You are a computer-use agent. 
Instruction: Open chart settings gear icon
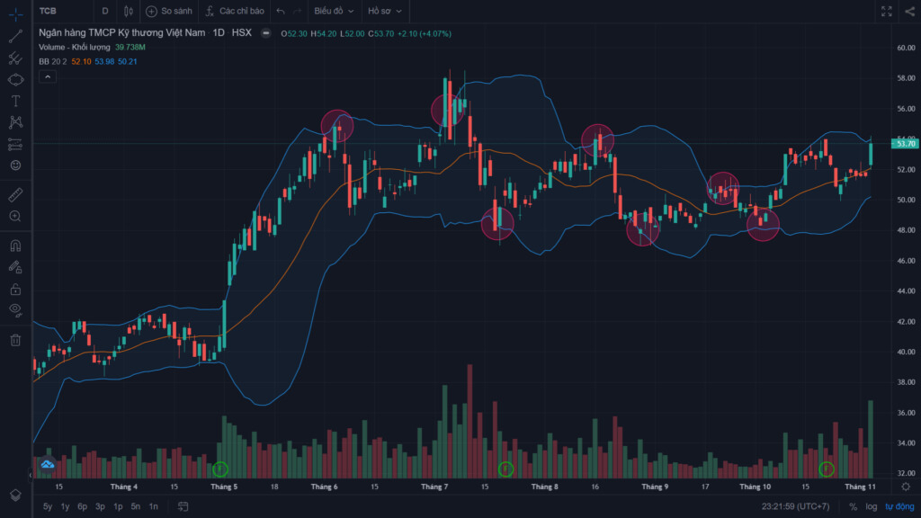[x=906, y=487]
